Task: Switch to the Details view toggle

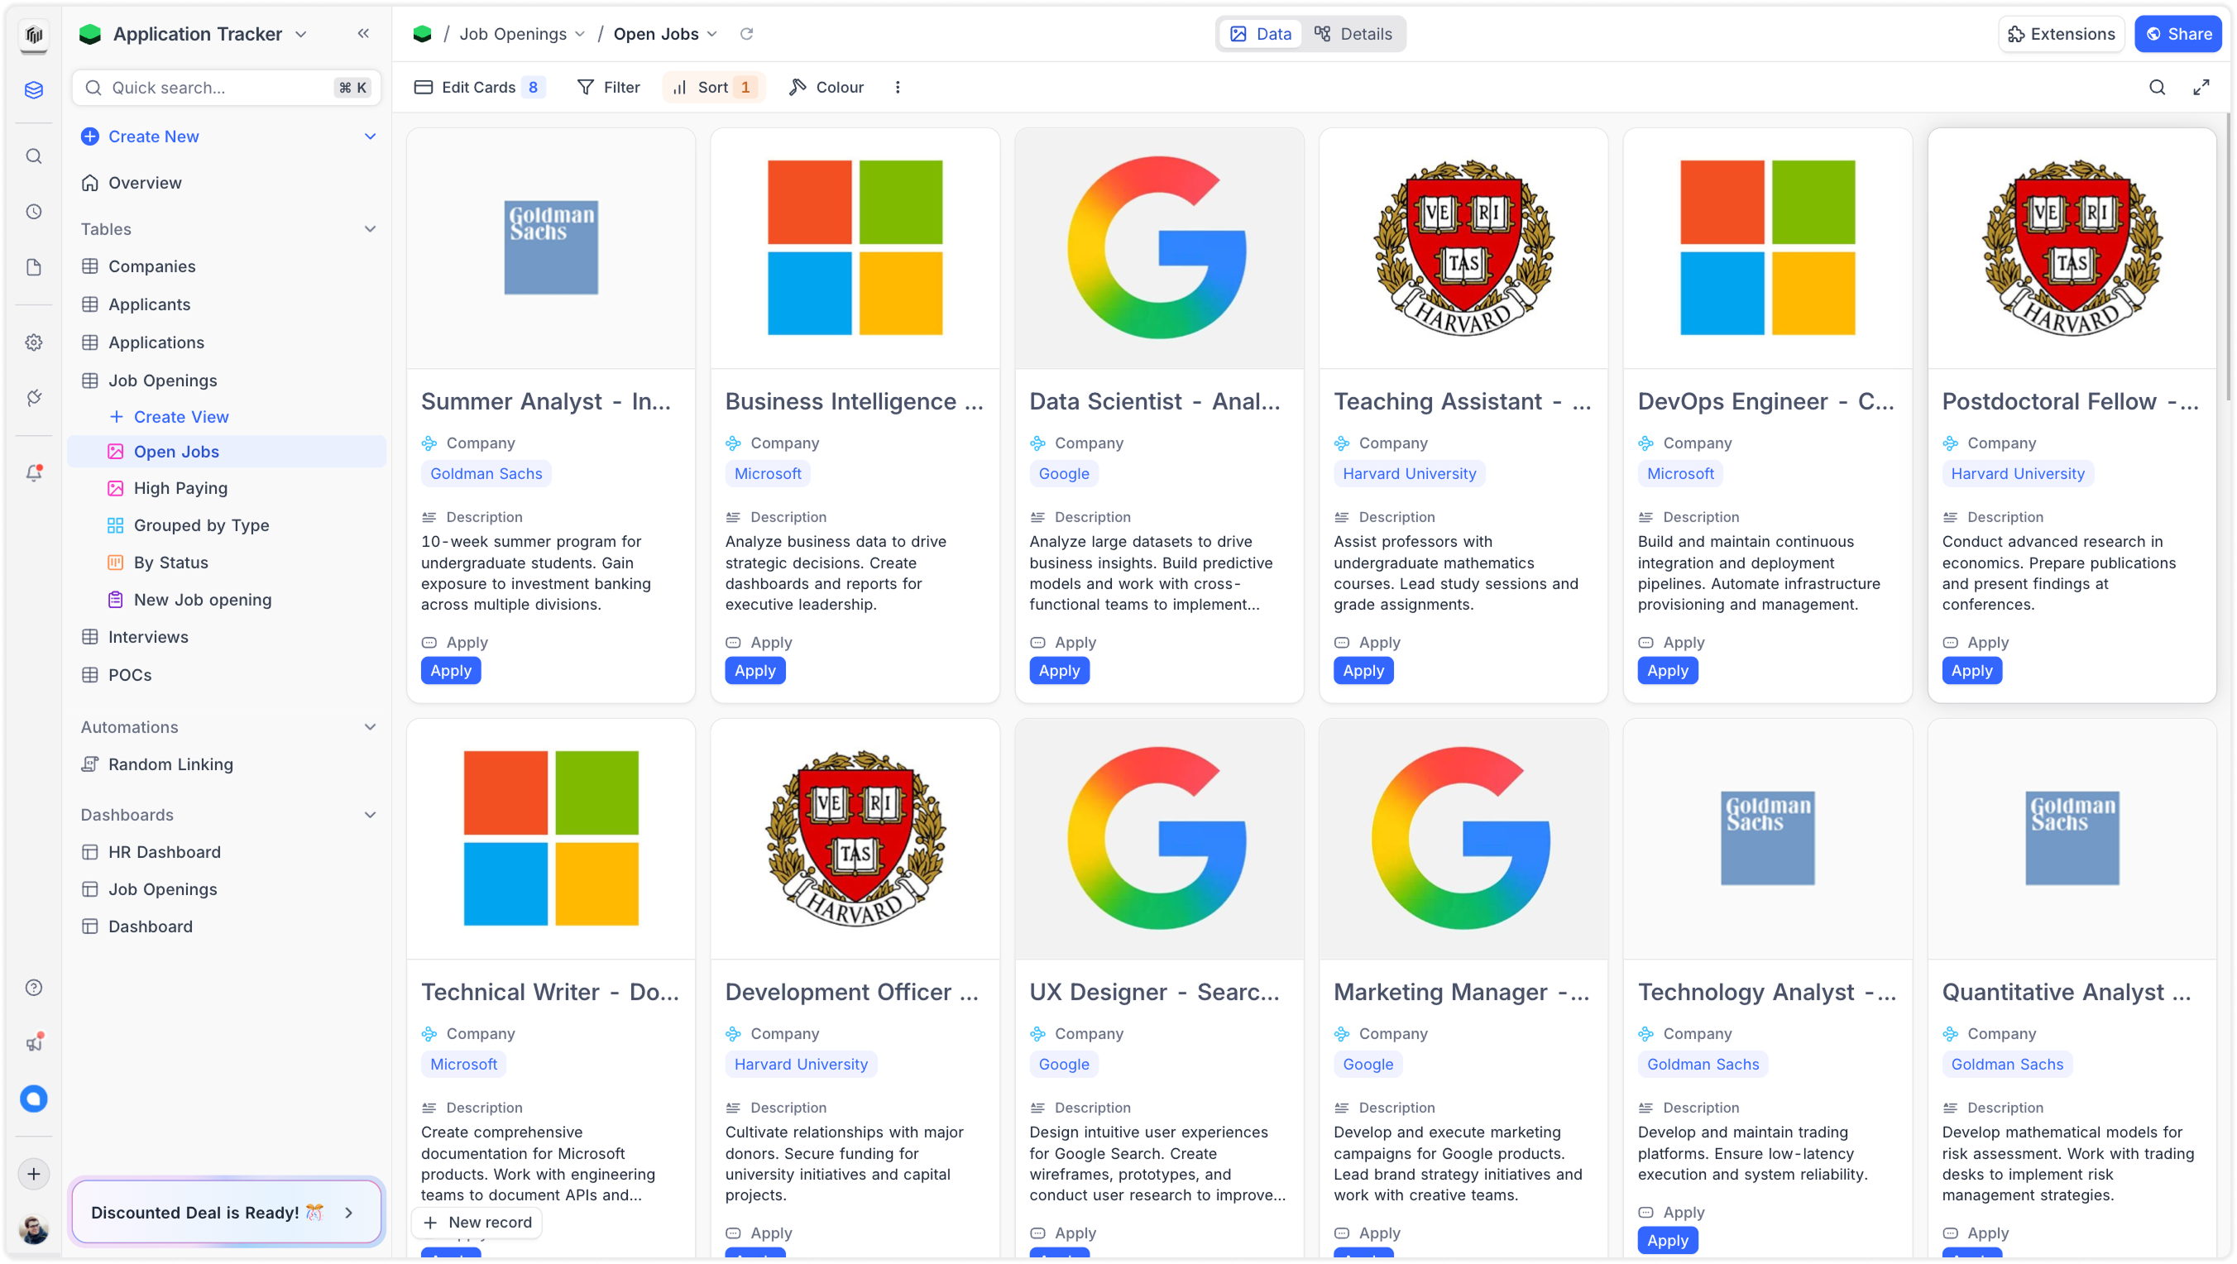Action: (x=1353, y=34)
